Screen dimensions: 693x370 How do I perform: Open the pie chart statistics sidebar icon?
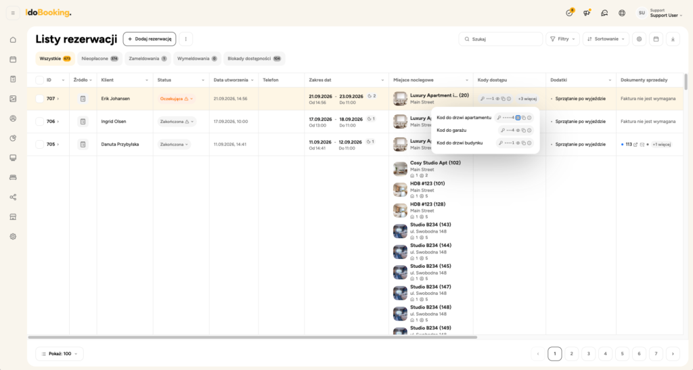coord(13,138)
